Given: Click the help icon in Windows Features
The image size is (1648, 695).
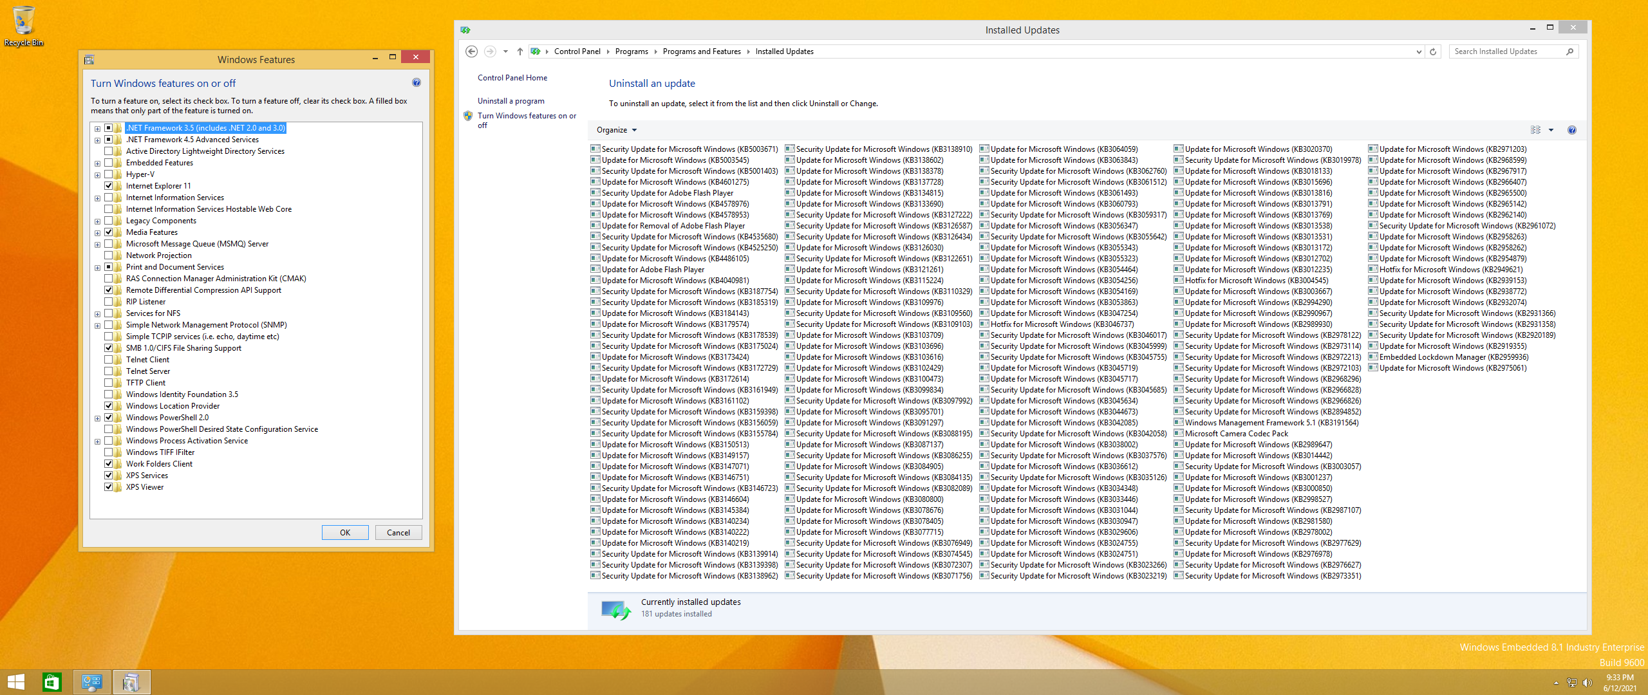Looking at the screenshot, I should 417,82.
